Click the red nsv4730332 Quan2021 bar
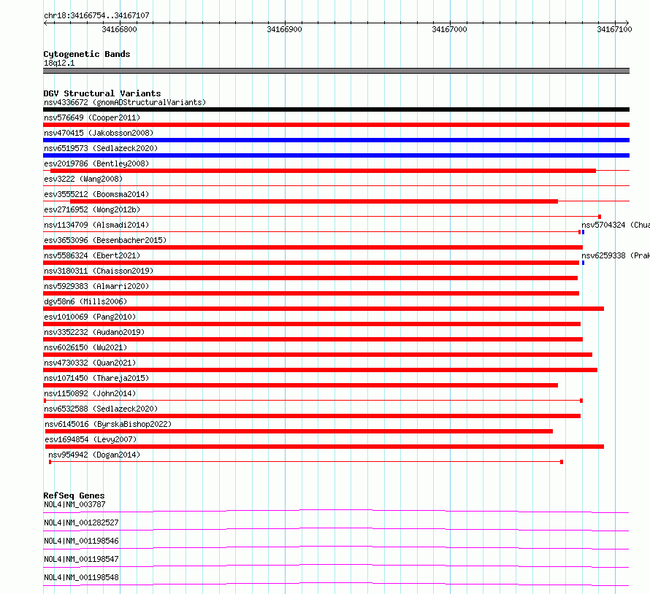 click(320, 370)
